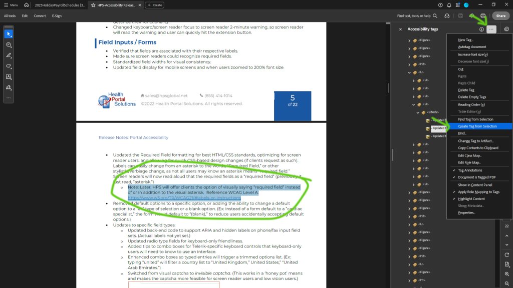Screen dimensions: 513x288
Task: Toggle Apply Role Mapping to Tags
Action: click(x=478, y=191)
